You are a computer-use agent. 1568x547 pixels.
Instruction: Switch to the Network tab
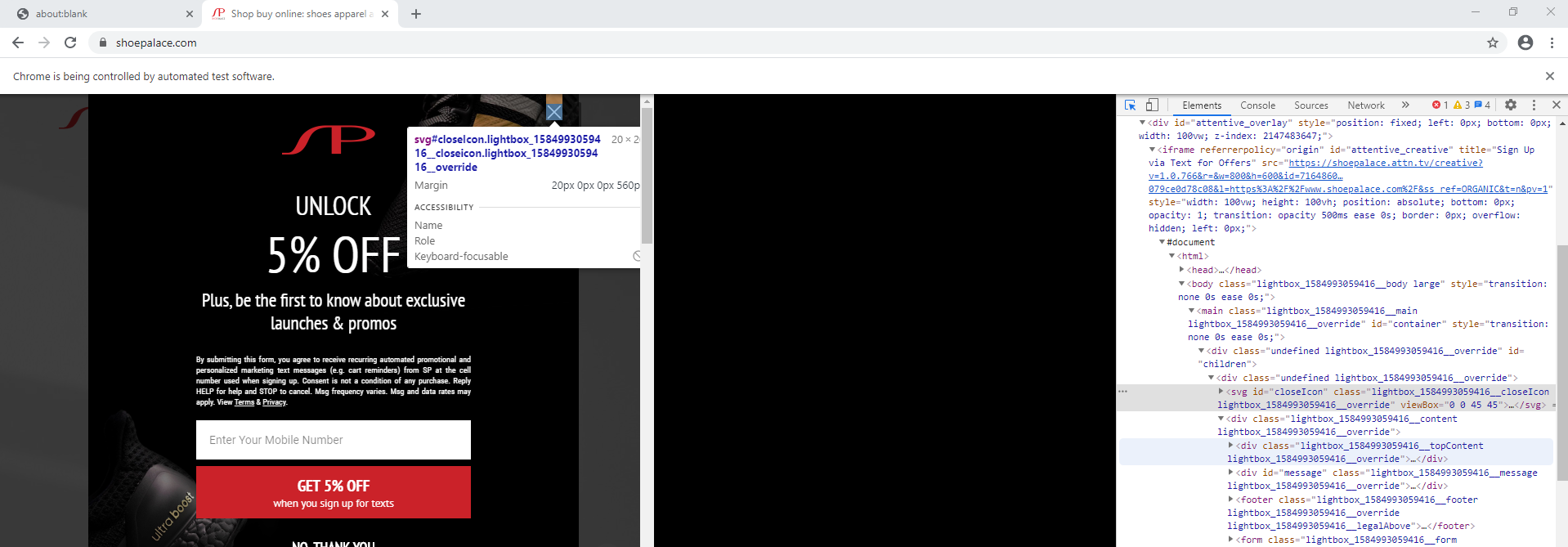(x=1366, y=105)
